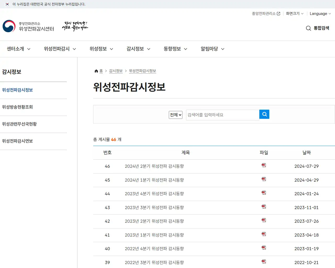The height and width of the screenshot is (268, 335).
Task: Open post 2022년 4분기 위성전파 감시동향
Action: 154,249
